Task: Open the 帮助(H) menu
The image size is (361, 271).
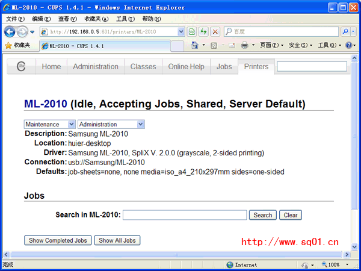Action: click(x=152, y=19)
